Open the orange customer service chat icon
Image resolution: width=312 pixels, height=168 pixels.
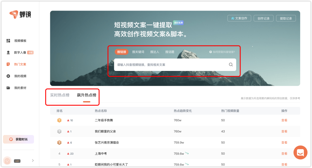point(300,152)
